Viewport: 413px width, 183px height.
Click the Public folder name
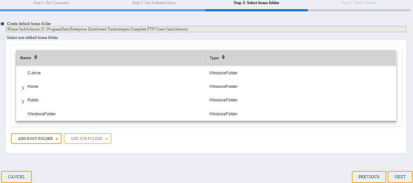33,100
